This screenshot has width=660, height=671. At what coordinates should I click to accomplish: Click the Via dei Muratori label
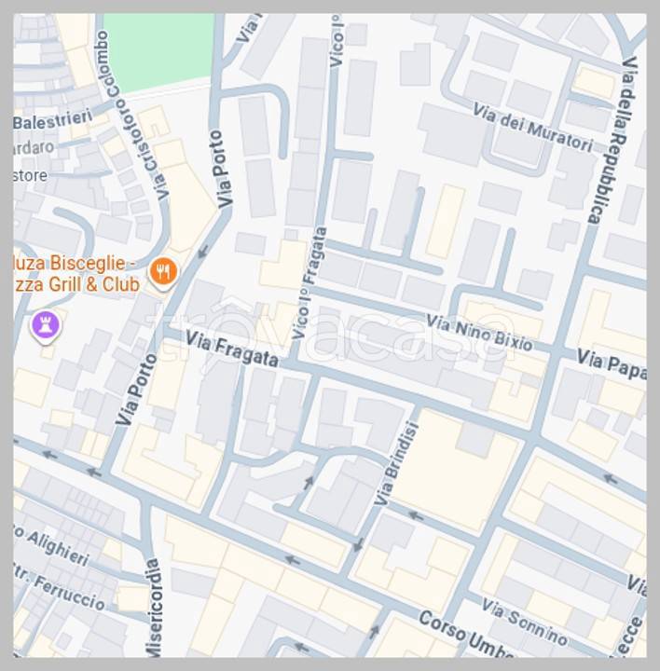(533, 127)
